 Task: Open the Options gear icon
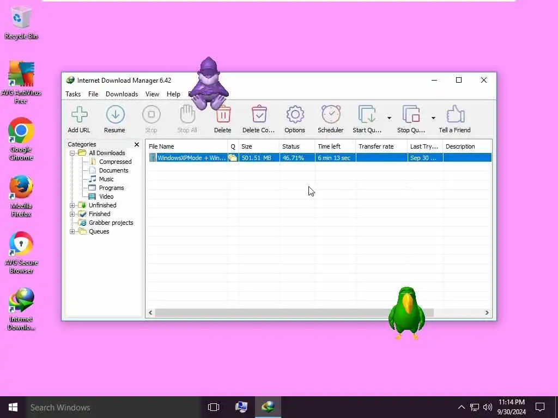tap(295, 114)
